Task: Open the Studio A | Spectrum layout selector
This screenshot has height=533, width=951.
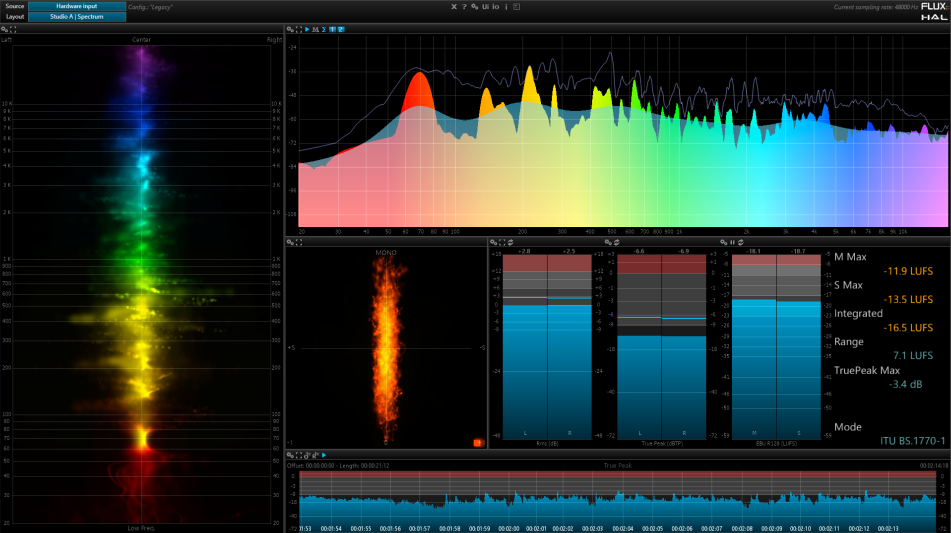Action: [77, 16]
